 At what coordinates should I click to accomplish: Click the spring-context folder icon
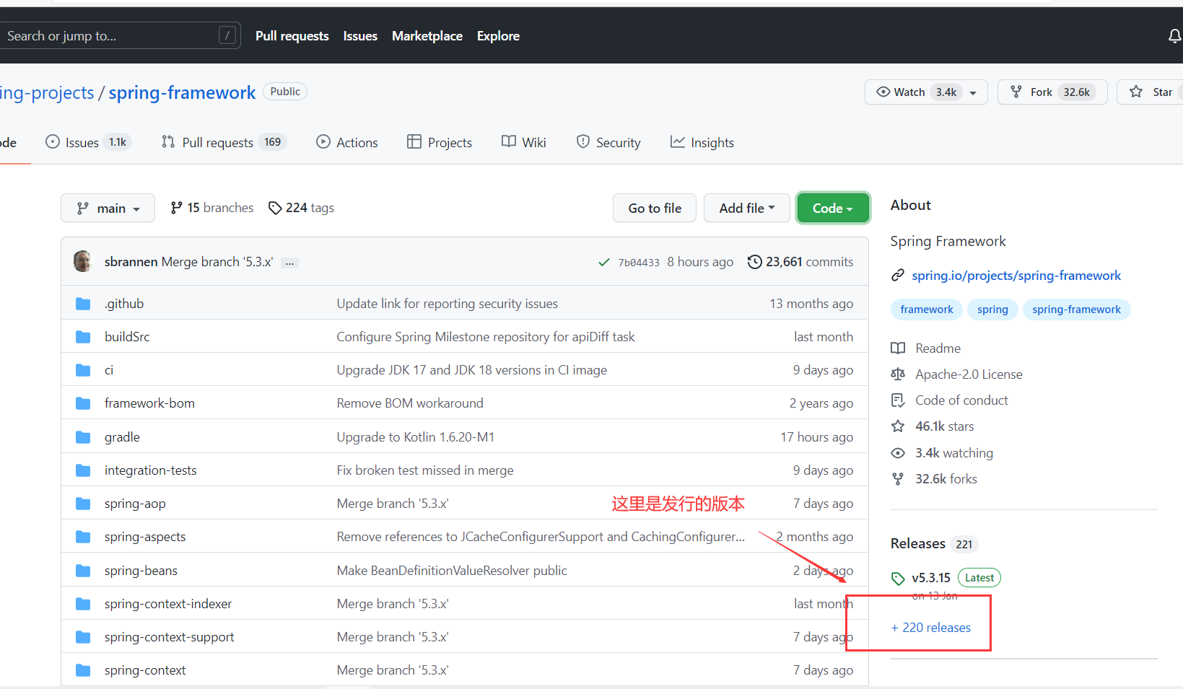pos(83,670)
